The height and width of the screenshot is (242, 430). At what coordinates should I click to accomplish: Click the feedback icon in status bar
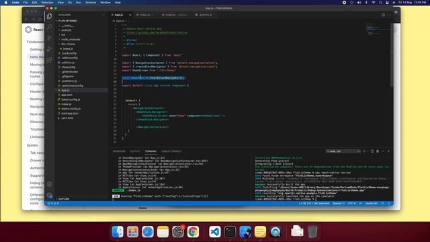(382, 203)
